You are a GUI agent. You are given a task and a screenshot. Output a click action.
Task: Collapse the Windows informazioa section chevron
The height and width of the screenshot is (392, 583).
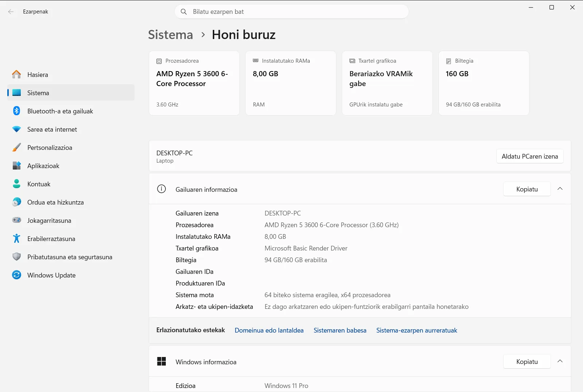(x=560, y=361)
